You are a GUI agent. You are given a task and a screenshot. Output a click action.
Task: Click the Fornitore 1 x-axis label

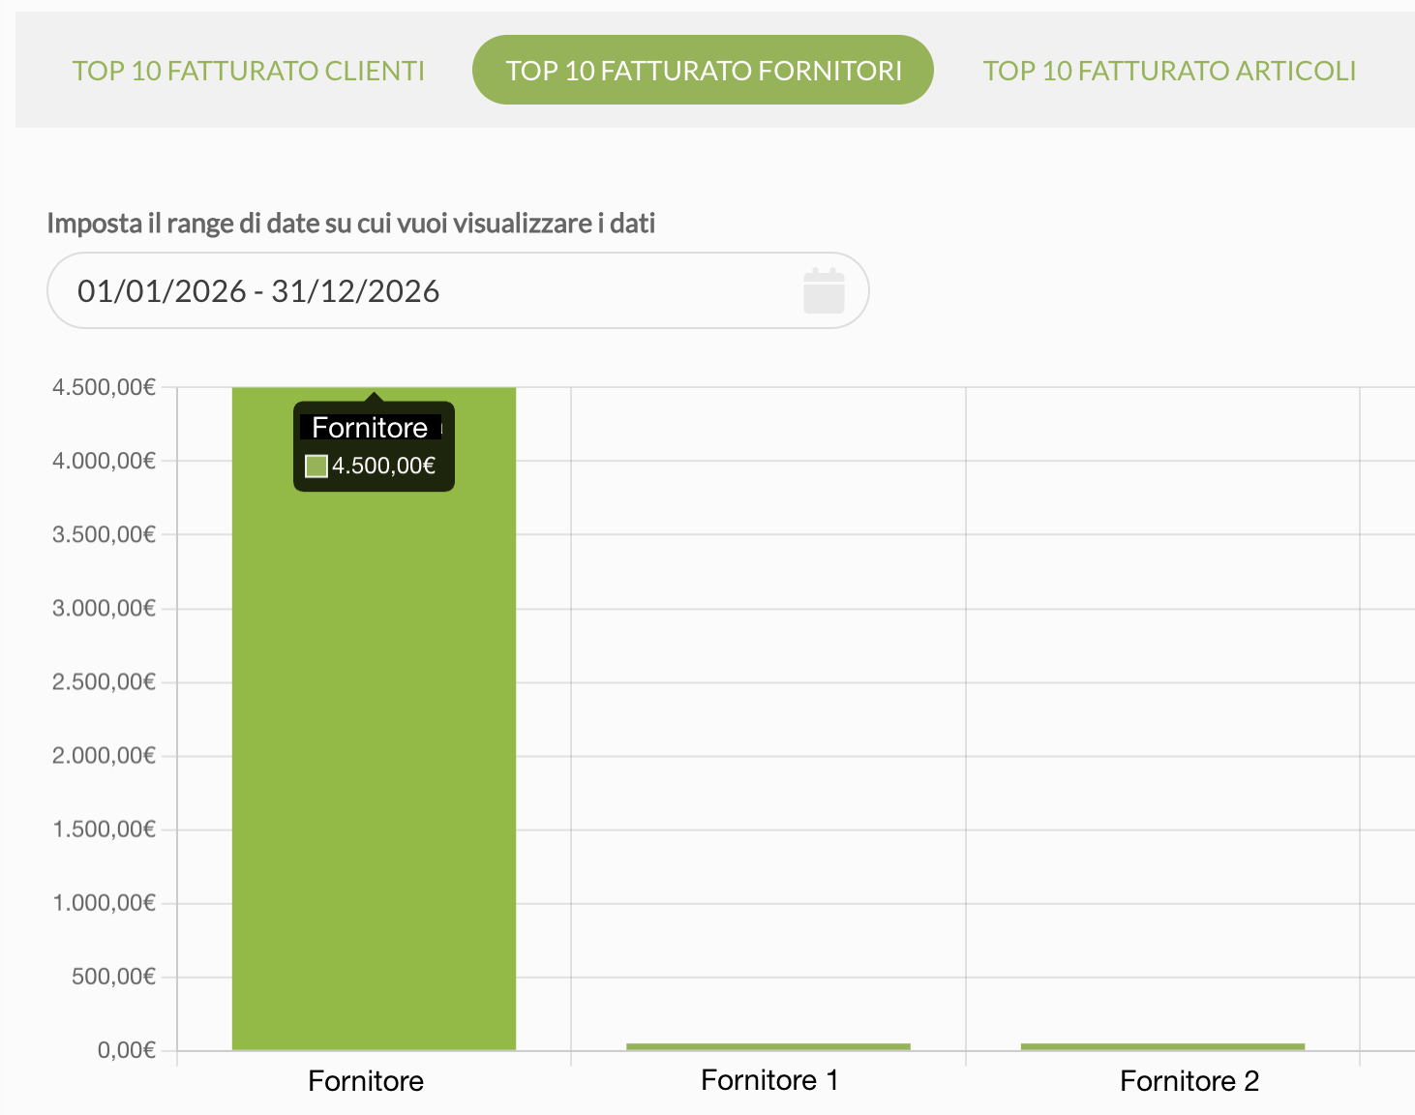(x=769, y=1080)
